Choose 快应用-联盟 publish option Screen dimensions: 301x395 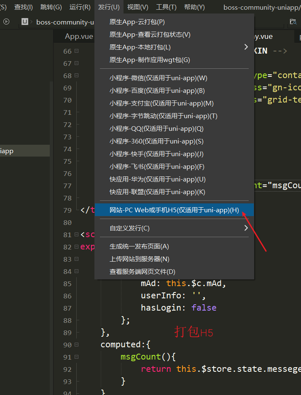pos(174,192)
